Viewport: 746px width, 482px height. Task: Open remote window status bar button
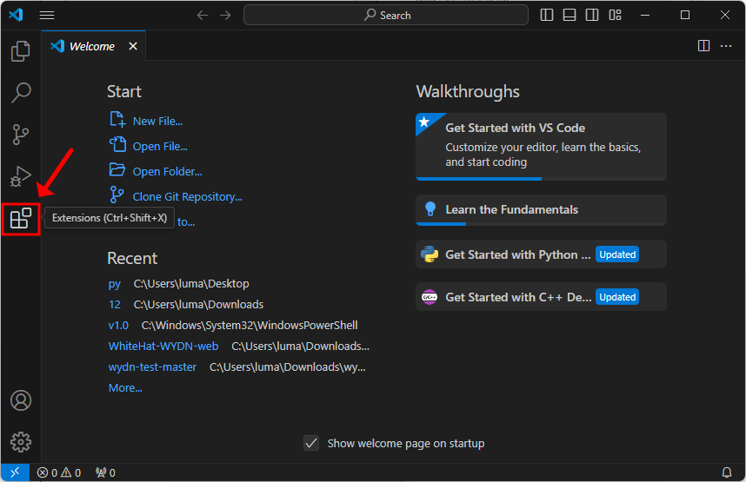pyautogui.click(x=16, y=472)
